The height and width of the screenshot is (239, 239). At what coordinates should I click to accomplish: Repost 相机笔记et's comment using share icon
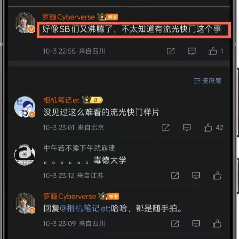point(166,127)
